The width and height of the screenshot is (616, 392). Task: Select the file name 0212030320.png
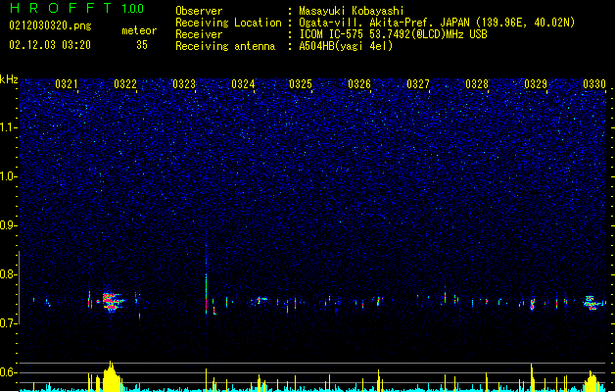50,25
